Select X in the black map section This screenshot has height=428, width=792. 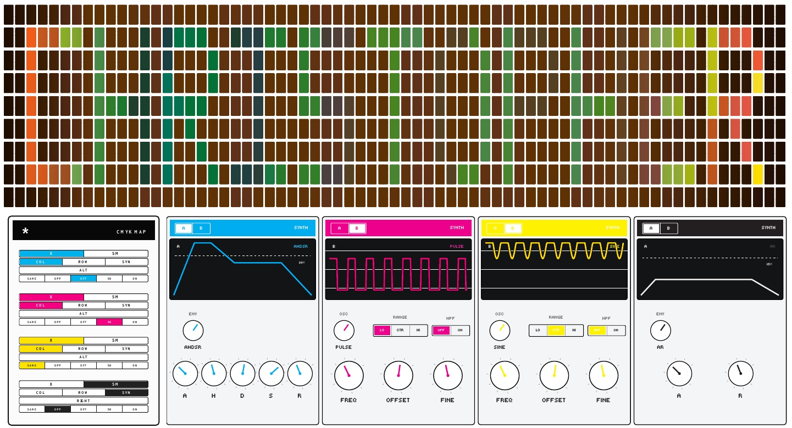click(51, 385)
